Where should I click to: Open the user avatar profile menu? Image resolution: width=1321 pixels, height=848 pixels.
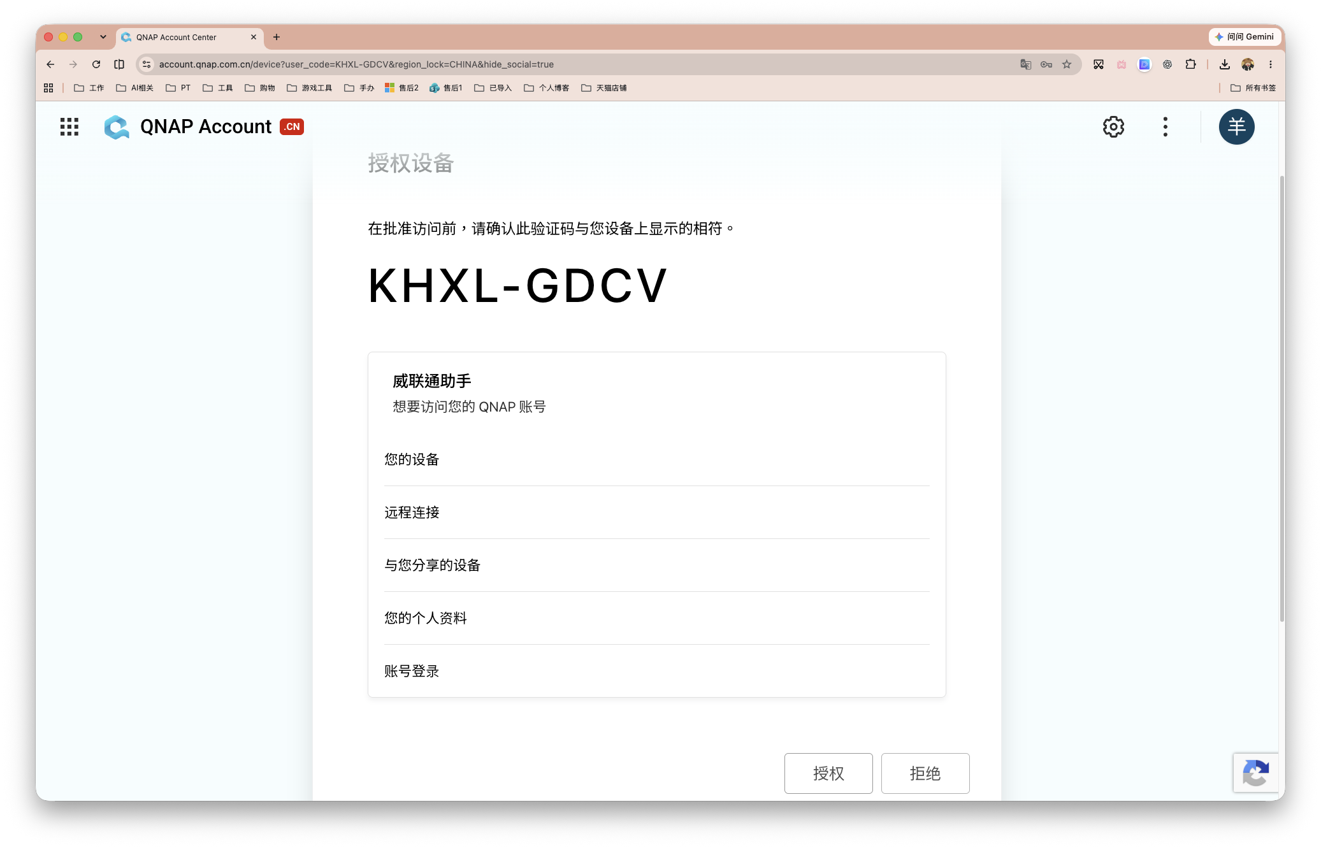(1236, 127)
